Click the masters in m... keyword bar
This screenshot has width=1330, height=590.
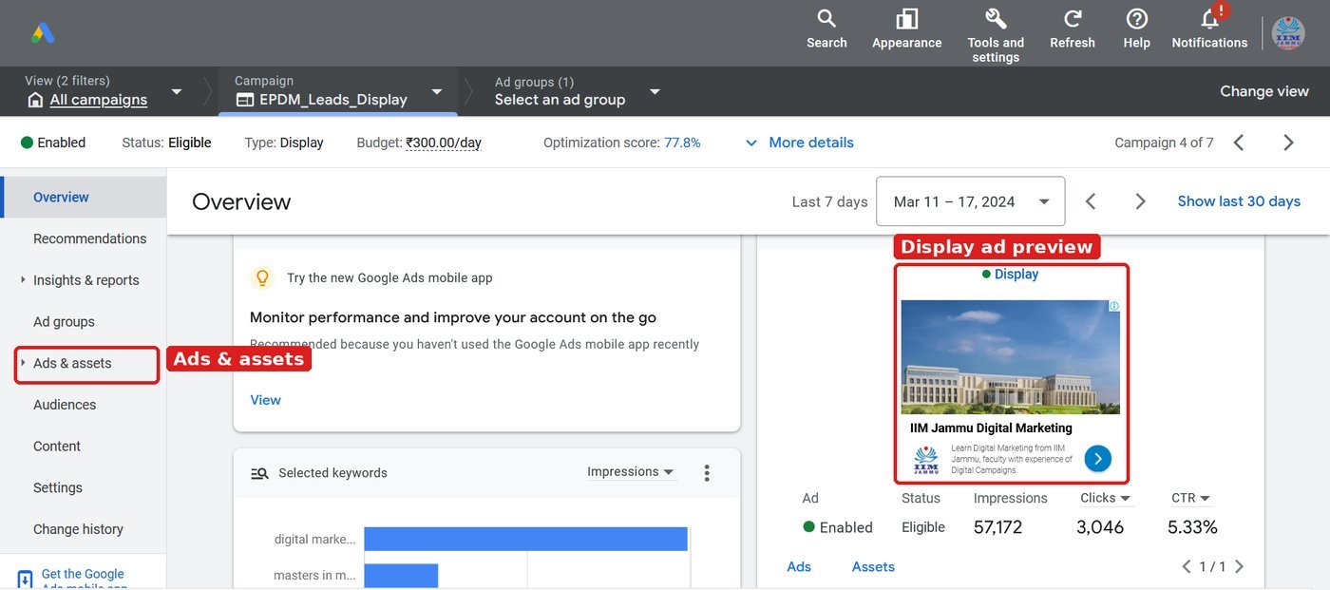401,576
